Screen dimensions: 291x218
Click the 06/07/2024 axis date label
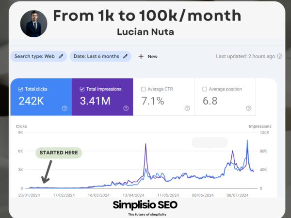[x=237, y=195]
